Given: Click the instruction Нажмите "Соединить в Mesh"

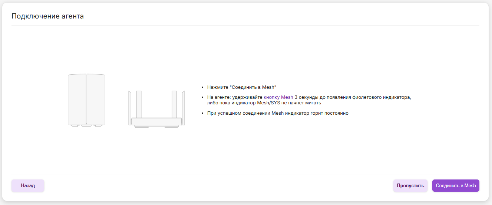Looking at the screenshot, I should [x=242, y=87].
